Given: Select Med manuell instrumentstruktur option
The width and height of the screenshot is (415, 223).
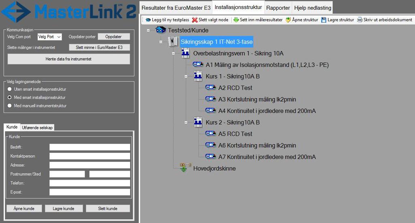Looking at the screenshot, I should tap(10, 105).
